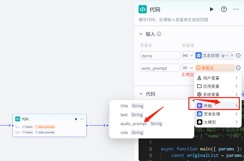Run the 代码 node on canvas play icon
This screenshot has width=244, height=161.
(x=76, y=119)
